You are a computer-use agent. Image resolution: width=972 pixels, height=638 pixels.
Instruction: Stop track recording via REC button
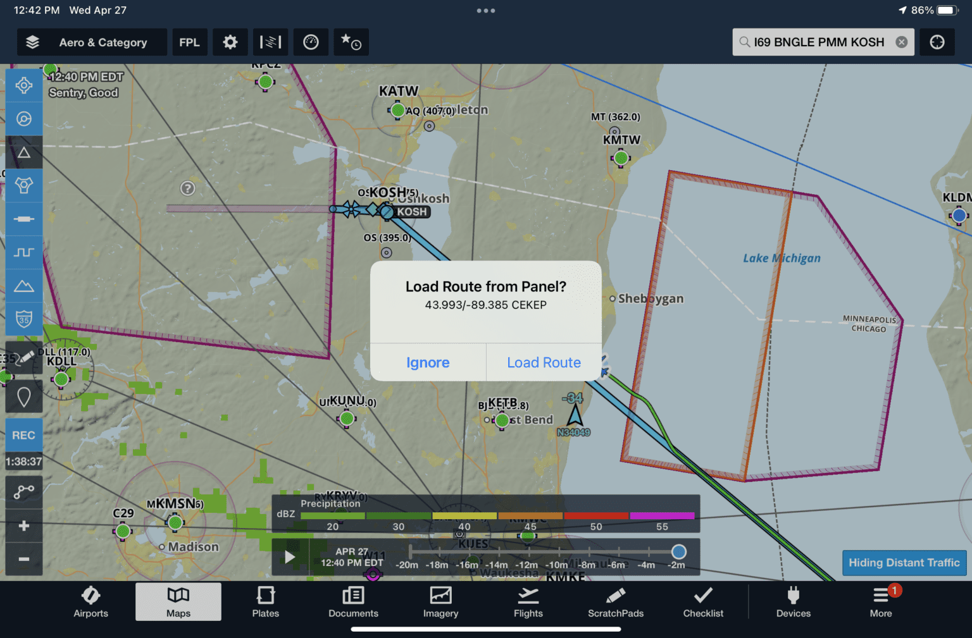pyautogui.click(x=24, y=435)
